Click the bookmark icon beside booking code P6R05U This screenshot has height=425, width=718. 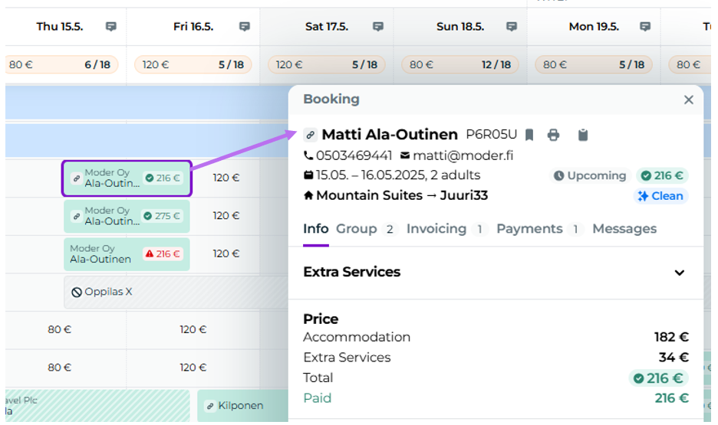529,136
